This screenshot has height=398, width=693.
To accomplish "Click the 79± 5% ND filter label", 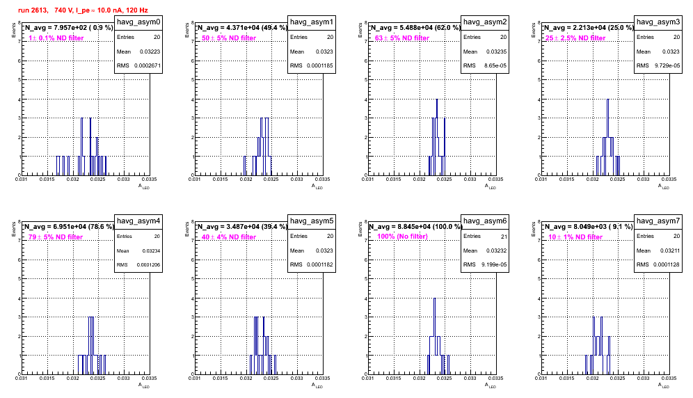I will [56, 237].
